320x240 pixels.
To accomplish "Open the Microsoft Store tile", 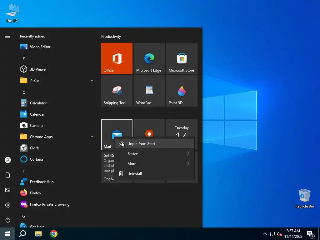I will tap(182, 58).
